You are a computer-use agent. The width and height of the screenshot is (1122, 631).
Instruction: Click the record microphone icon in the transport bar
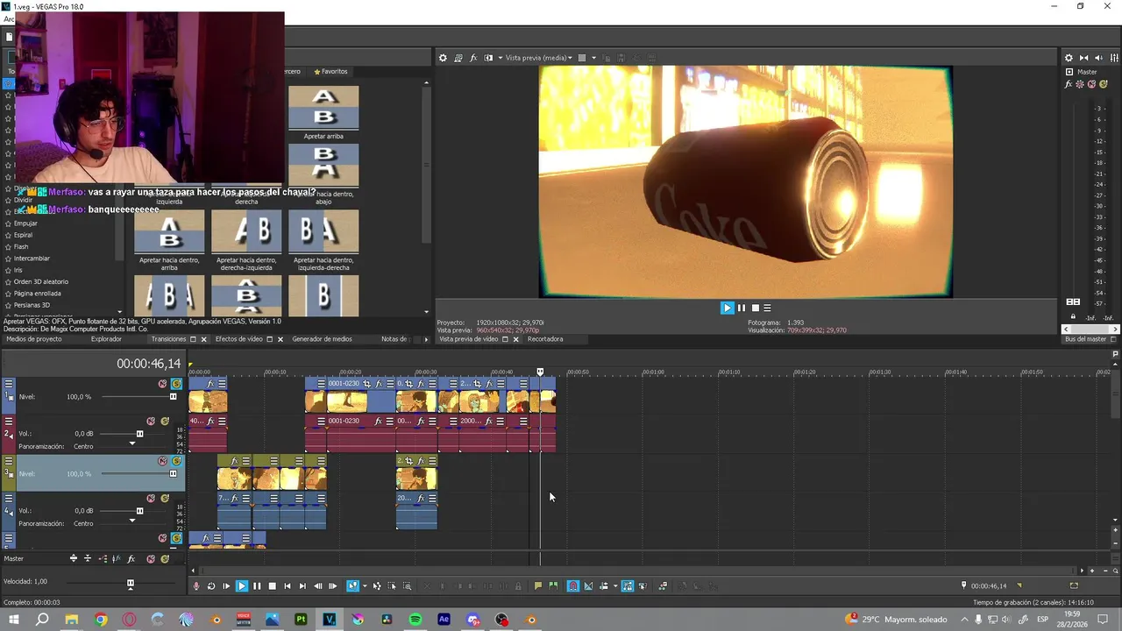pos(196,586)
